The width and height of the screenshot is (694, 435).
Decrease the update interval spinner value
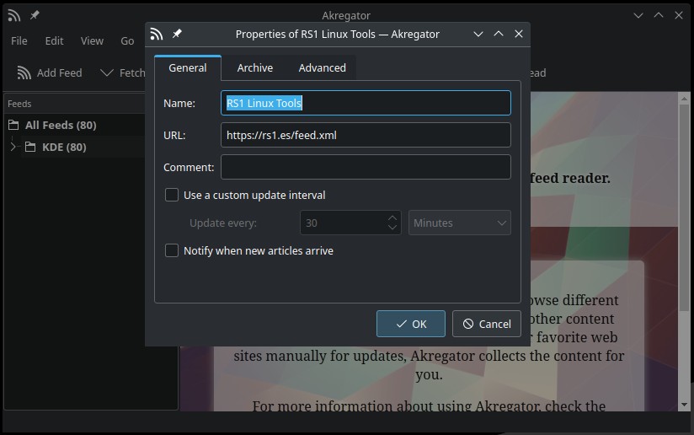point(392,228)
